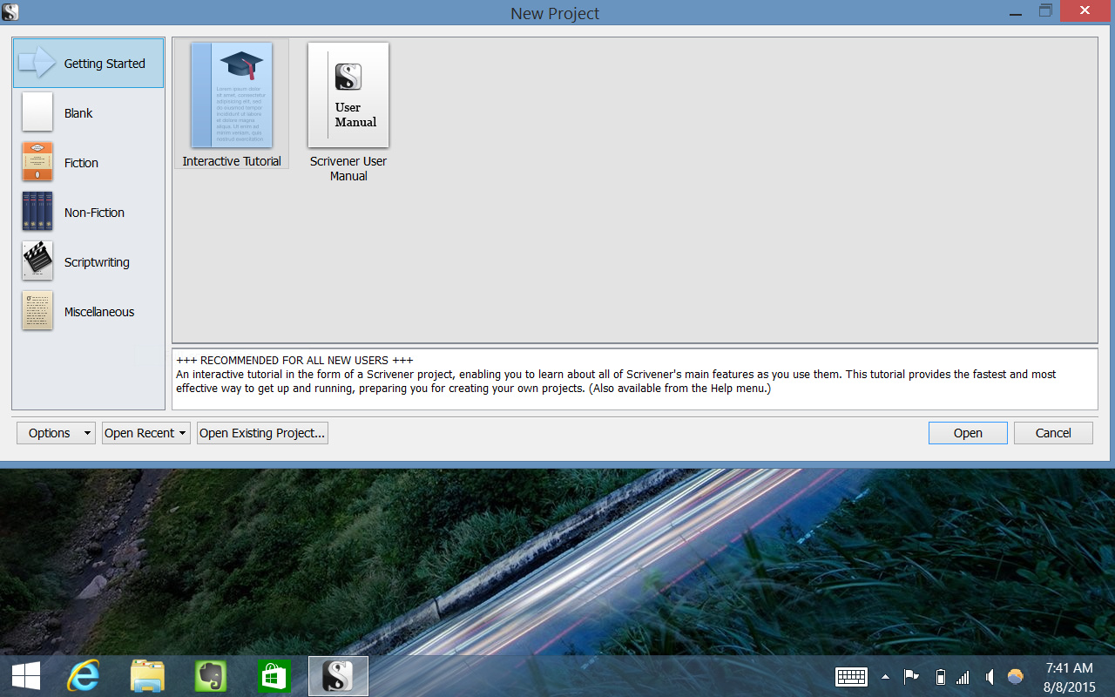Cancel the New Project dialog
1115x697 pixels.
pyautogui.click(x=1053, y=433)
